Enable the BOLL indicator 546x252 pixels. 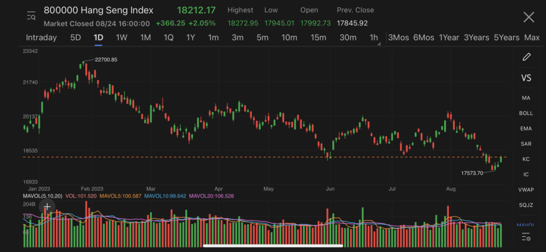(x=526, y=113)
